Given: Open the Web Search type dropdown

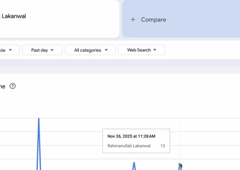Looking at the screenshot, I should tap(141, 50).
